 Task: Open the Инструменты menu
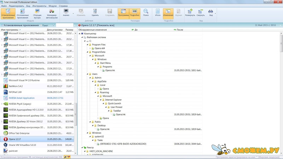tap(39, 6)
